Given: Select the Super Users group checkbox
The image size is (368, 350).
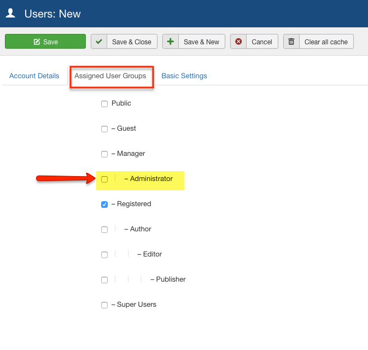Looking at the screenshot, I should pos(104,305).
